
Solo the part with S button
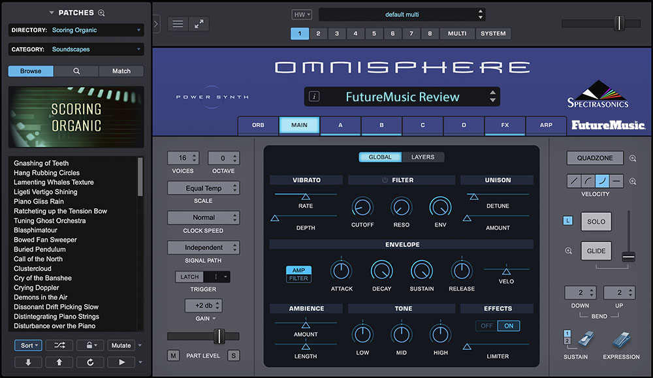coord(233,356)
